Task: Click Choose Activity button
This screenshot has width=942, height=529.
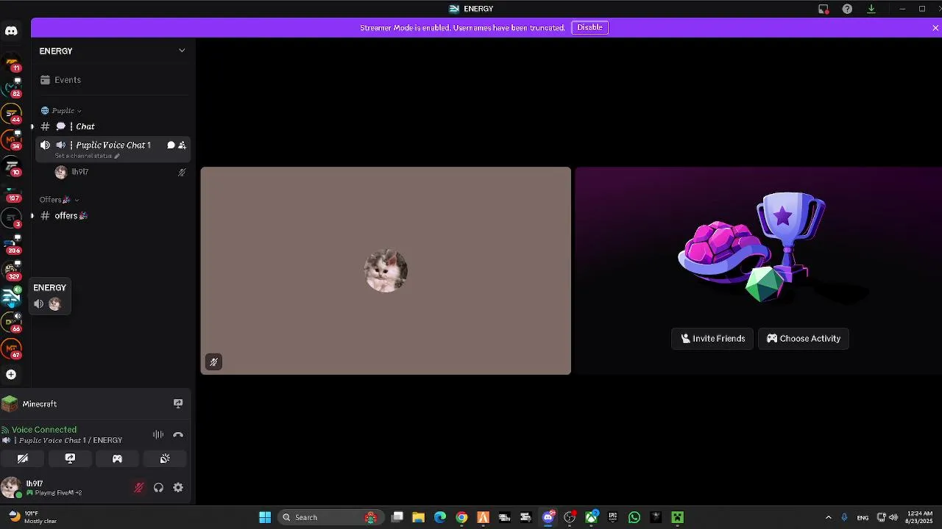Action: tap(804, 339)
